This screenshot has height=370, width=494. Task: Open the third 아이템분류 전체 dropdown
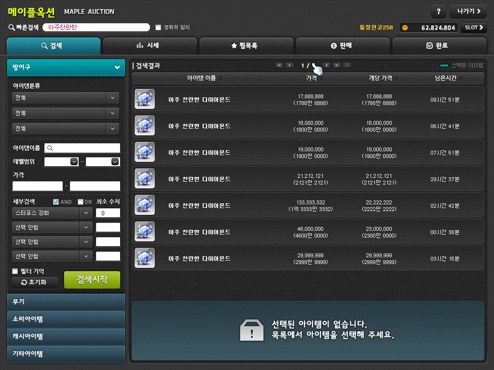[66, 129]
